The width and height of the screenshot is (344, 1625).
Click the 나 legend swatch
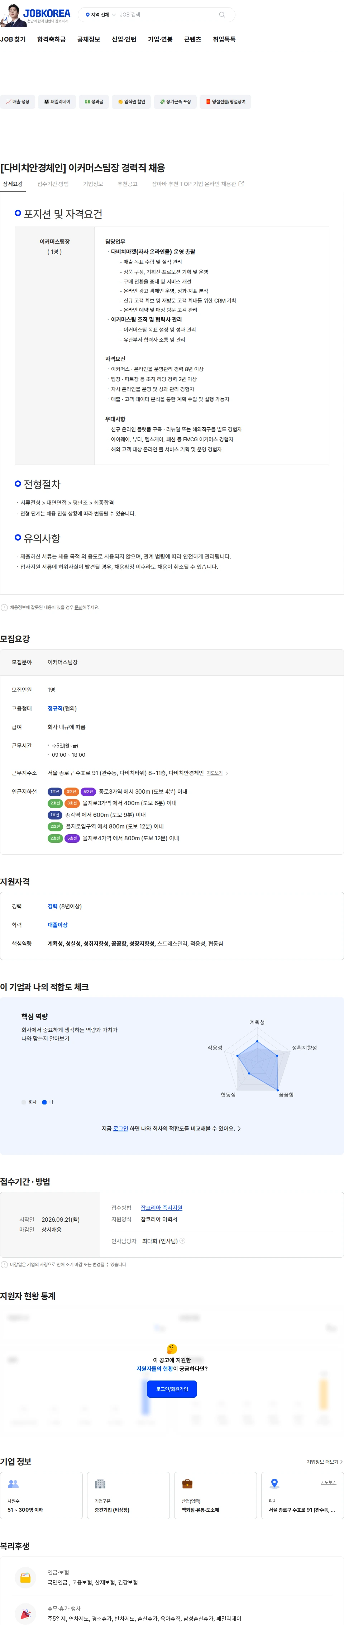point(44,1102)
